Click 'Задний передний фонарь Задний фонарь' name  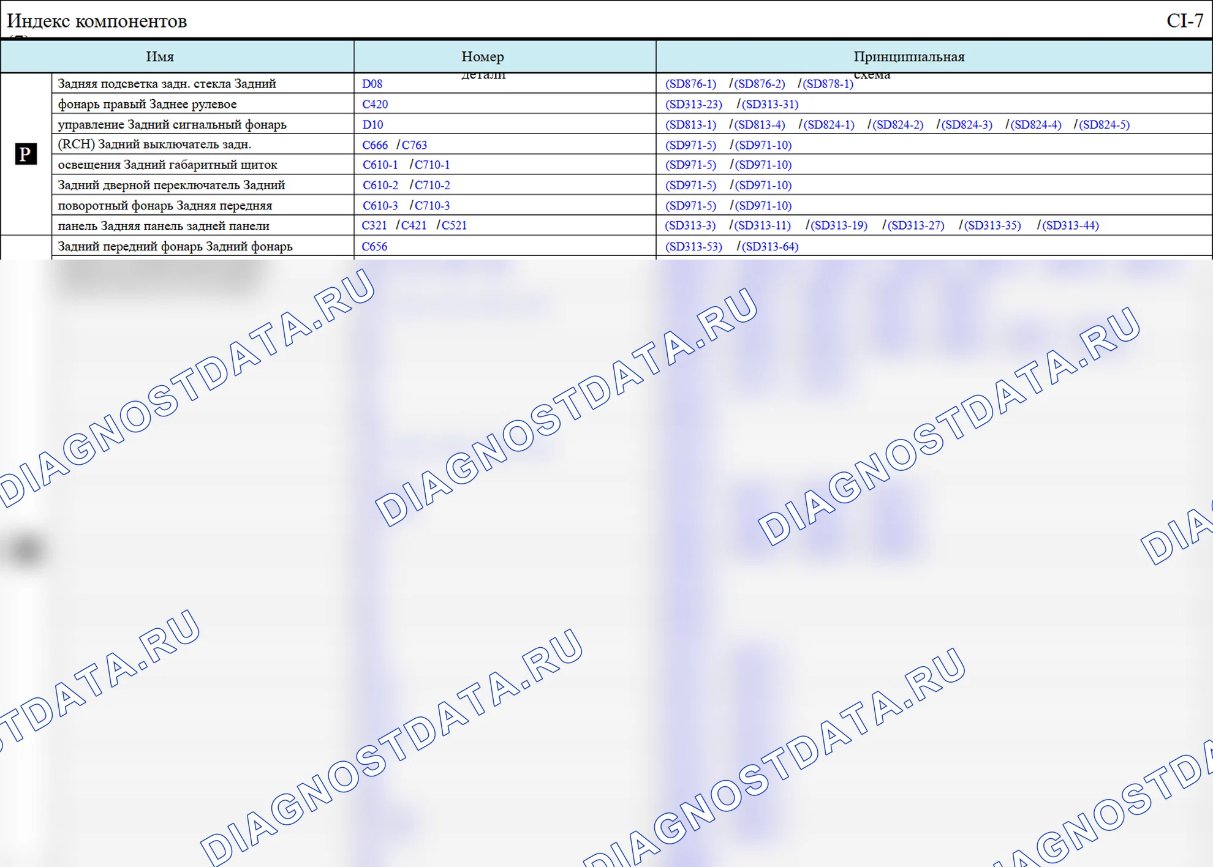coord(175,247)
